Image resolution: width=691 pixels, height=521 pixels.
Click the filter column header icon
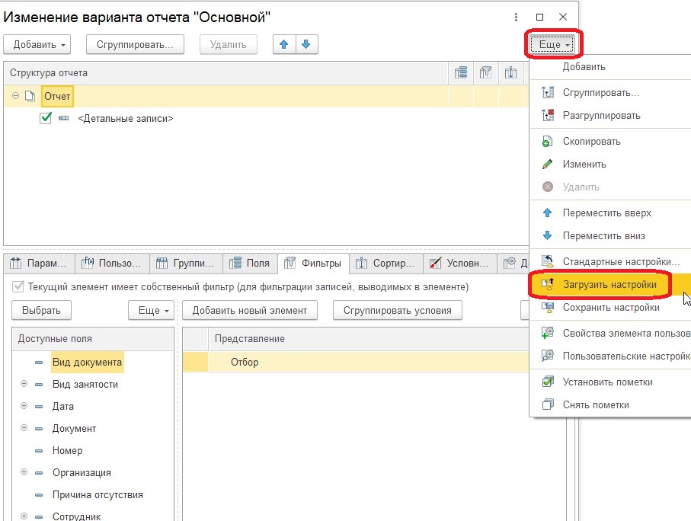(485, 72)
